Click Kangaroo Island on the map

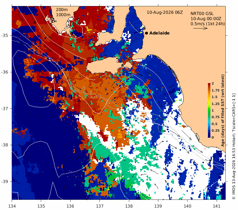click(108, 66)
